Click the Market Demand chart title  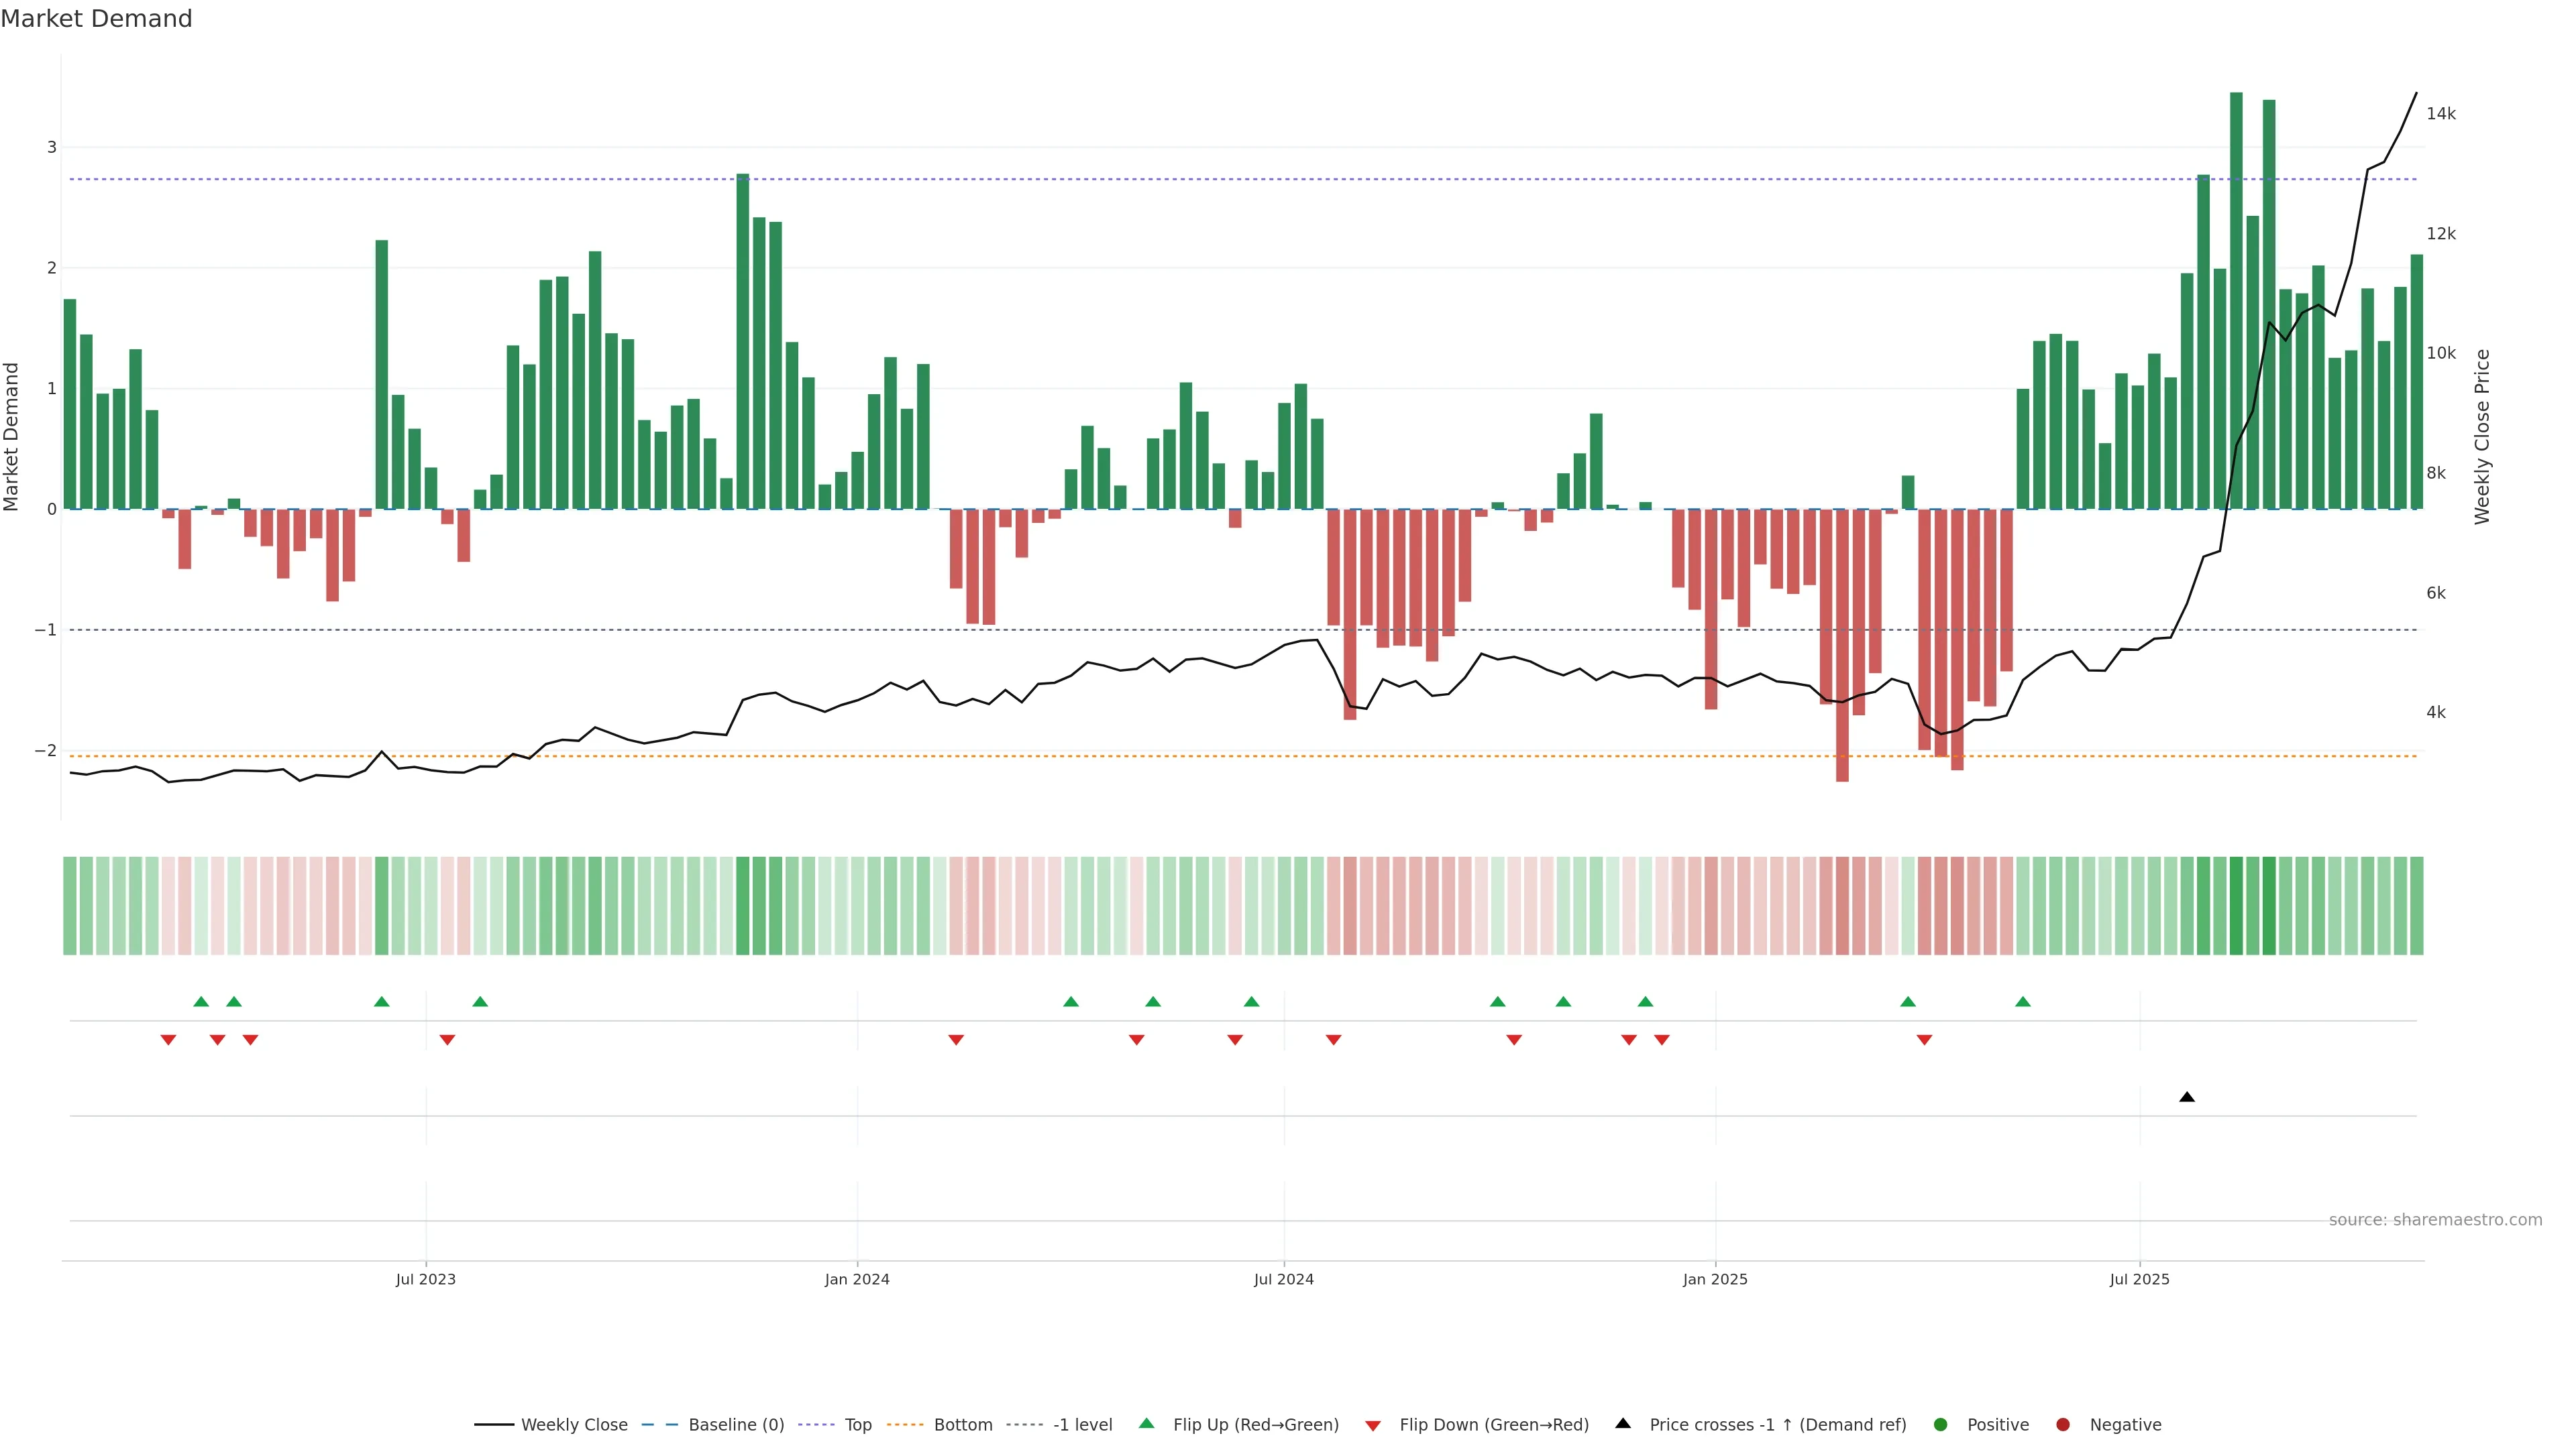(96, 19)
